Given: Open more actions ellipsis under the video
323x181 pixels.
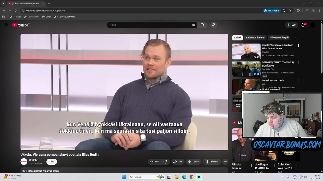Looking at the screenshot, I should 225,162.
